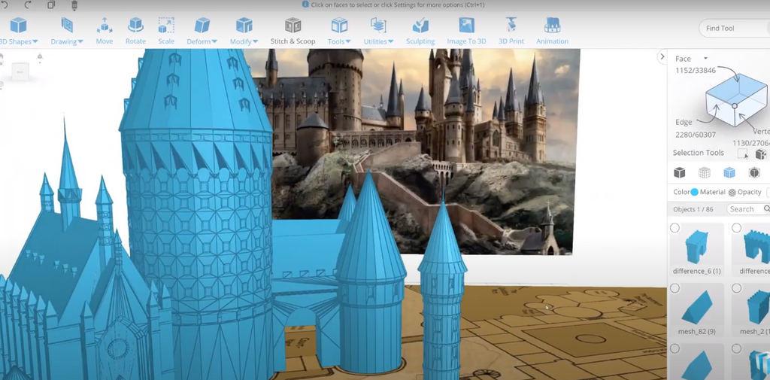
Task: Open the Utilities dropdown
Action: 378,32
